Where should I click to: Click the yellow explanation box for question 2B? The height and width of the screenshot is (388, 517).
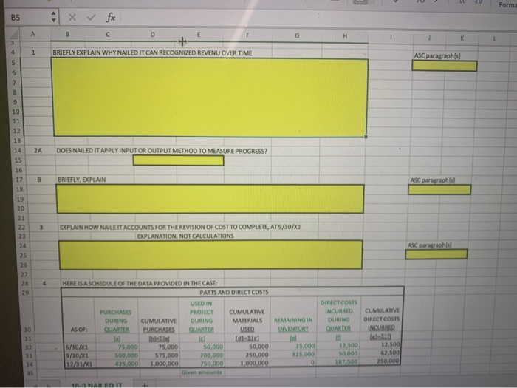click(x=210, y=199)
